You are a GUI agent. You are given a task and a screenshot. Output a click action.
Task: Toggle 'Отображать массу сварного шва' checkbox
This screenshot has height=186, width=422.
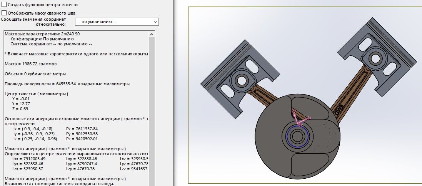[4, 13]
